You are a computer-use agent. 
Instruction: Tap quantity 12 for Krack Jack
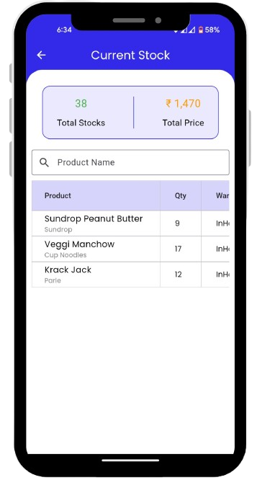(179, 275)
